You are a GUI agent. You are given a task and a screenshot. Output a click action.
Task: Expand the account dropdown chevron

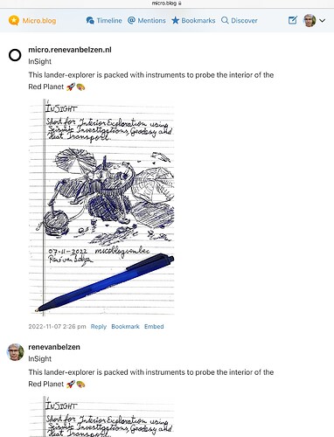pos(322,21)
